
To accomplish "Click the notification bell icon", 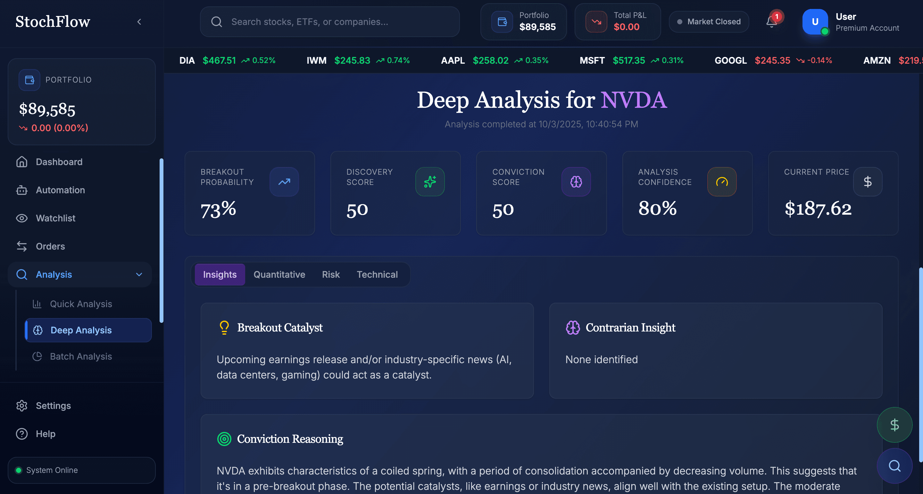I will click(x=772, y=22).
